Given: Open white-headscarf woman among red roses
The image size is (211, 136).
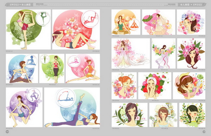Looking at the screenshot, I should click(155, 86).
